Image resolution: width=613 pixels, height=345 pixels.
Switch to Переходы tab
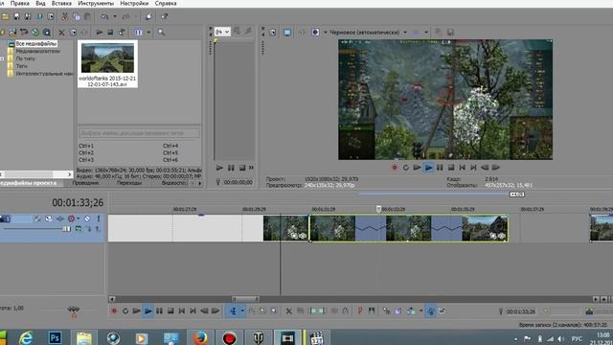(x=129, y=183)
